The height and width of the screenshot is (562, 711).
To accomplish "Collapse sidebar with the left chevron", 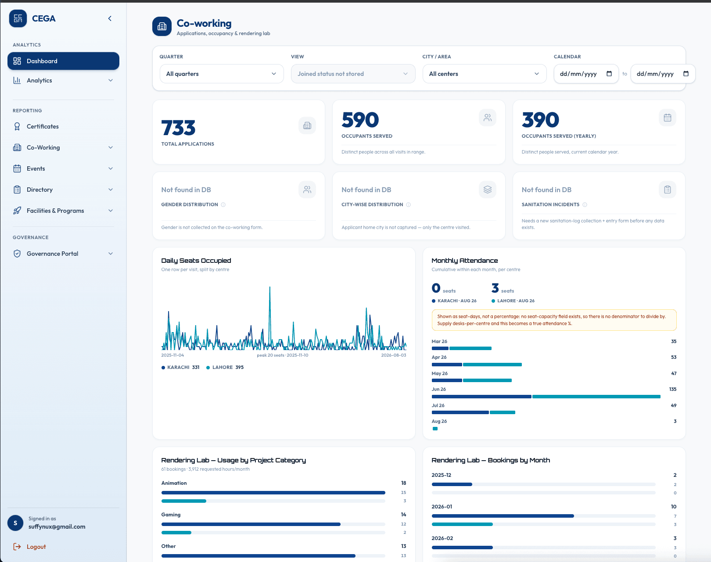I will point(110,18).
